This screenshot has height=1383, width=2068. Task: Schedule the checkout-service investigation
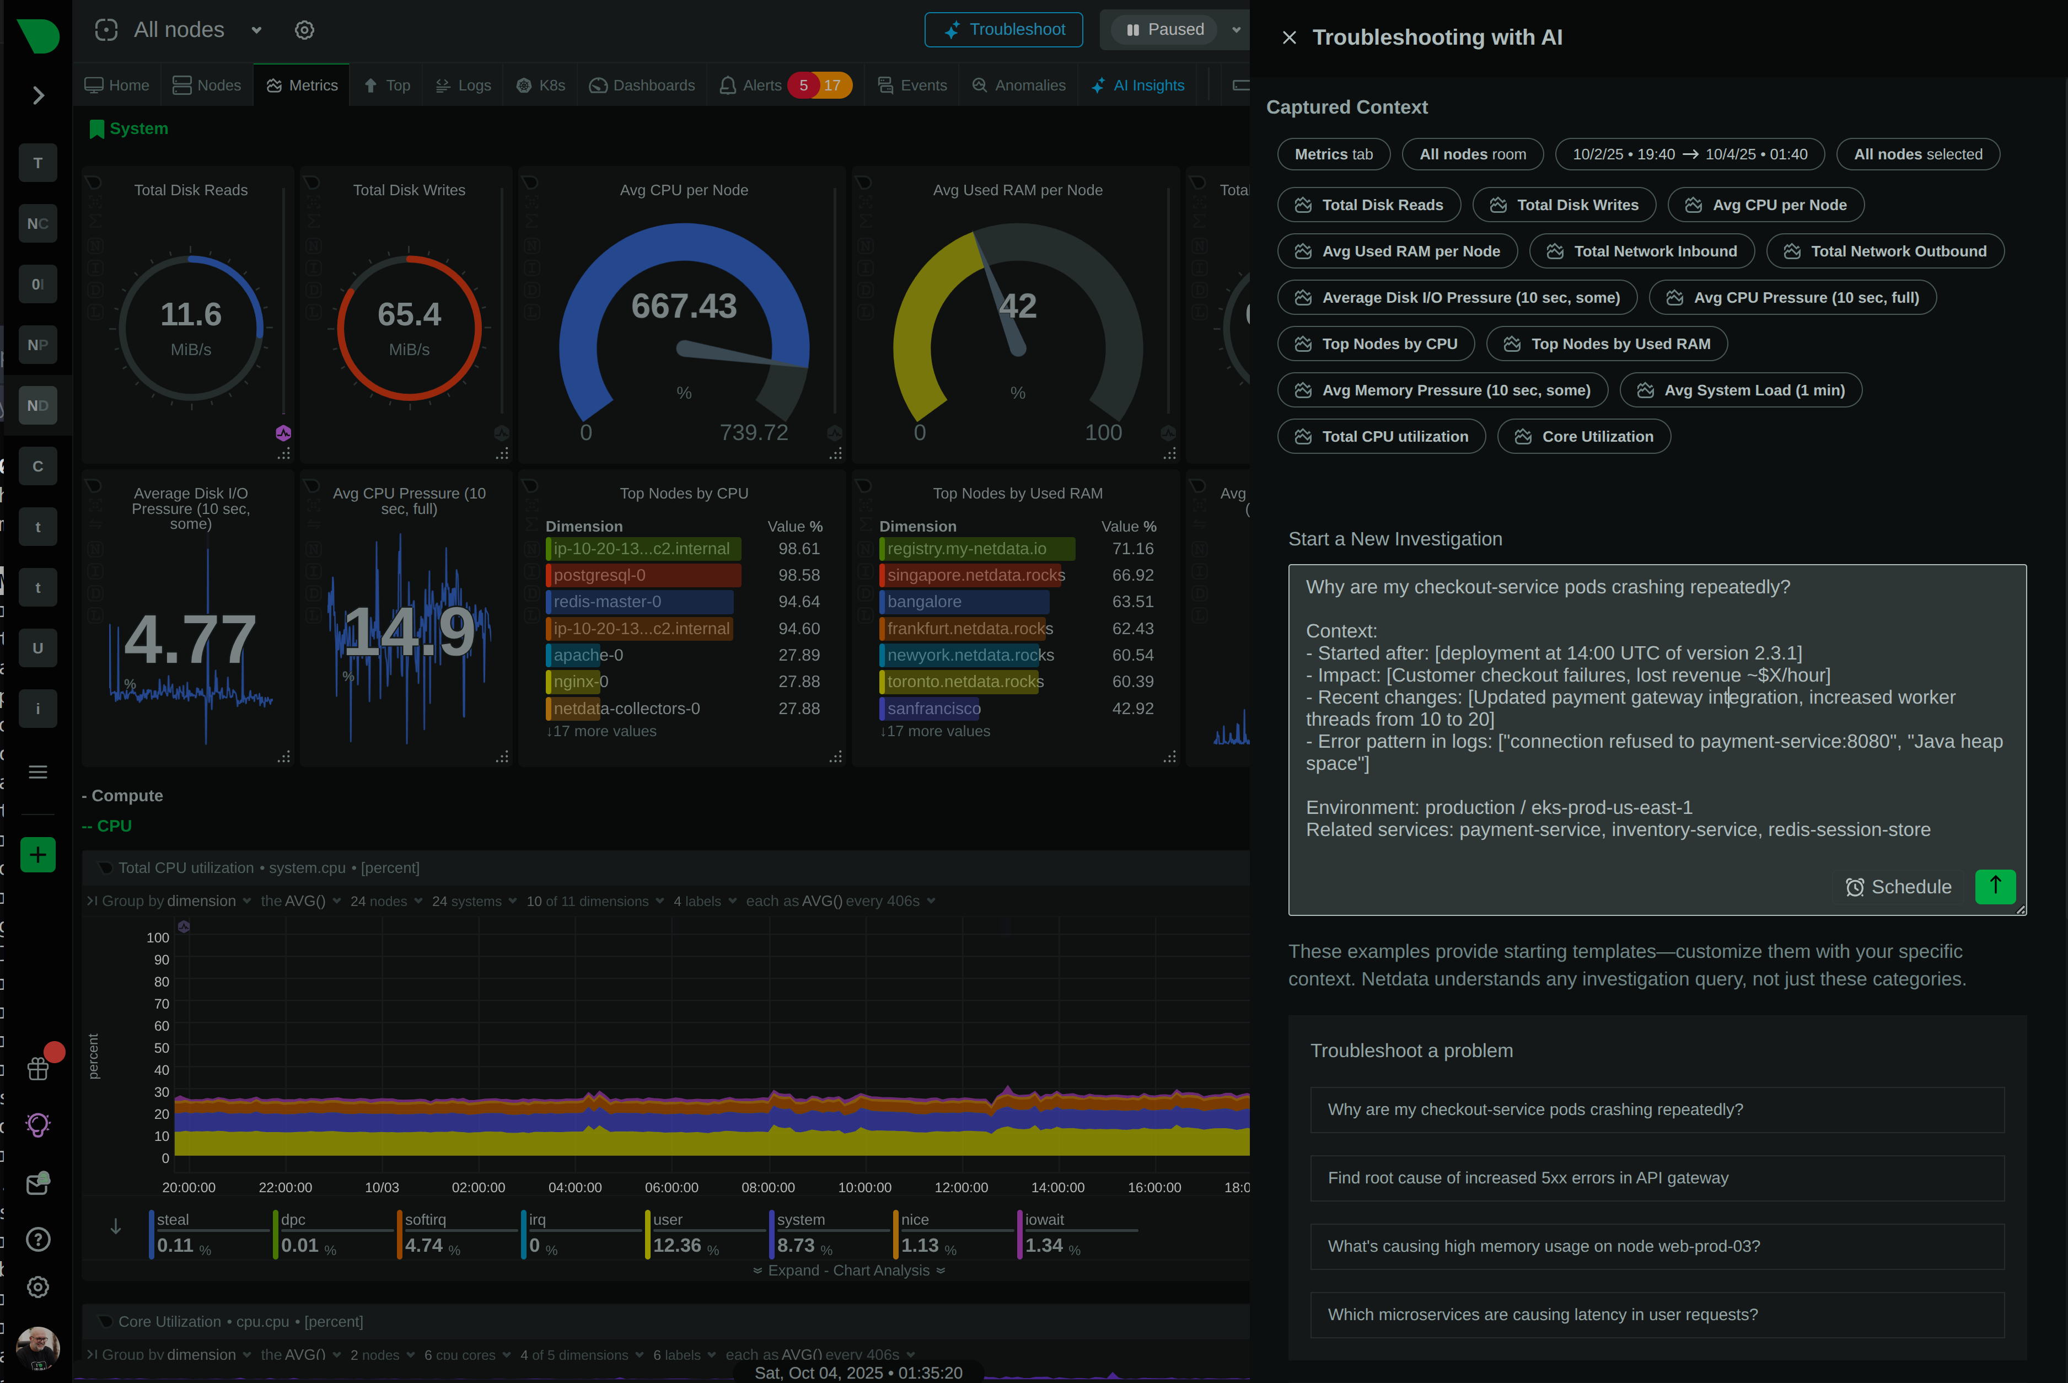[x=1899, y=887]
